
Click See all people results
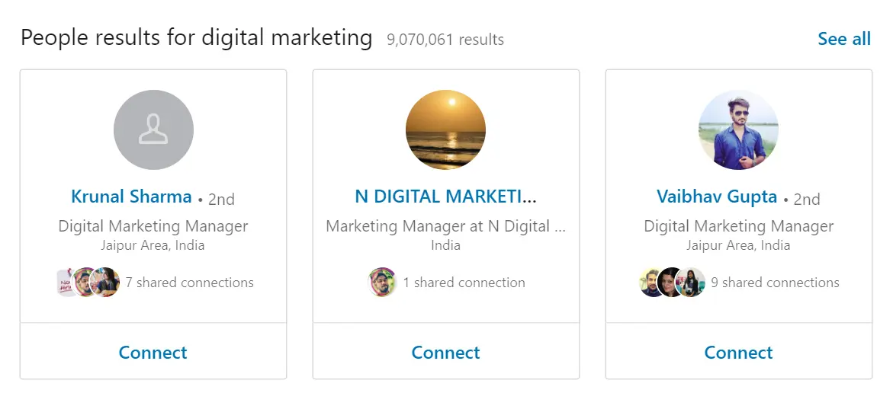point(843,39)
